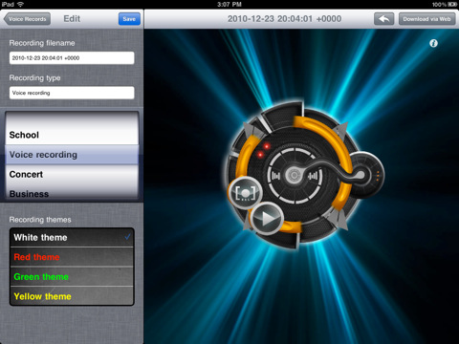Tap the center disc of the recorder
This screenshot has height=344, width=459.
click(294, 175)
